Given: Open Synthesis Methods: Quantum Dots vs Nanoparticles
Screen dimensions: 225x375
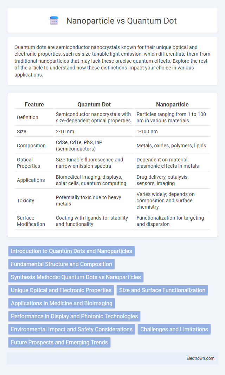Looking at the screenshot, I should 76,277.
